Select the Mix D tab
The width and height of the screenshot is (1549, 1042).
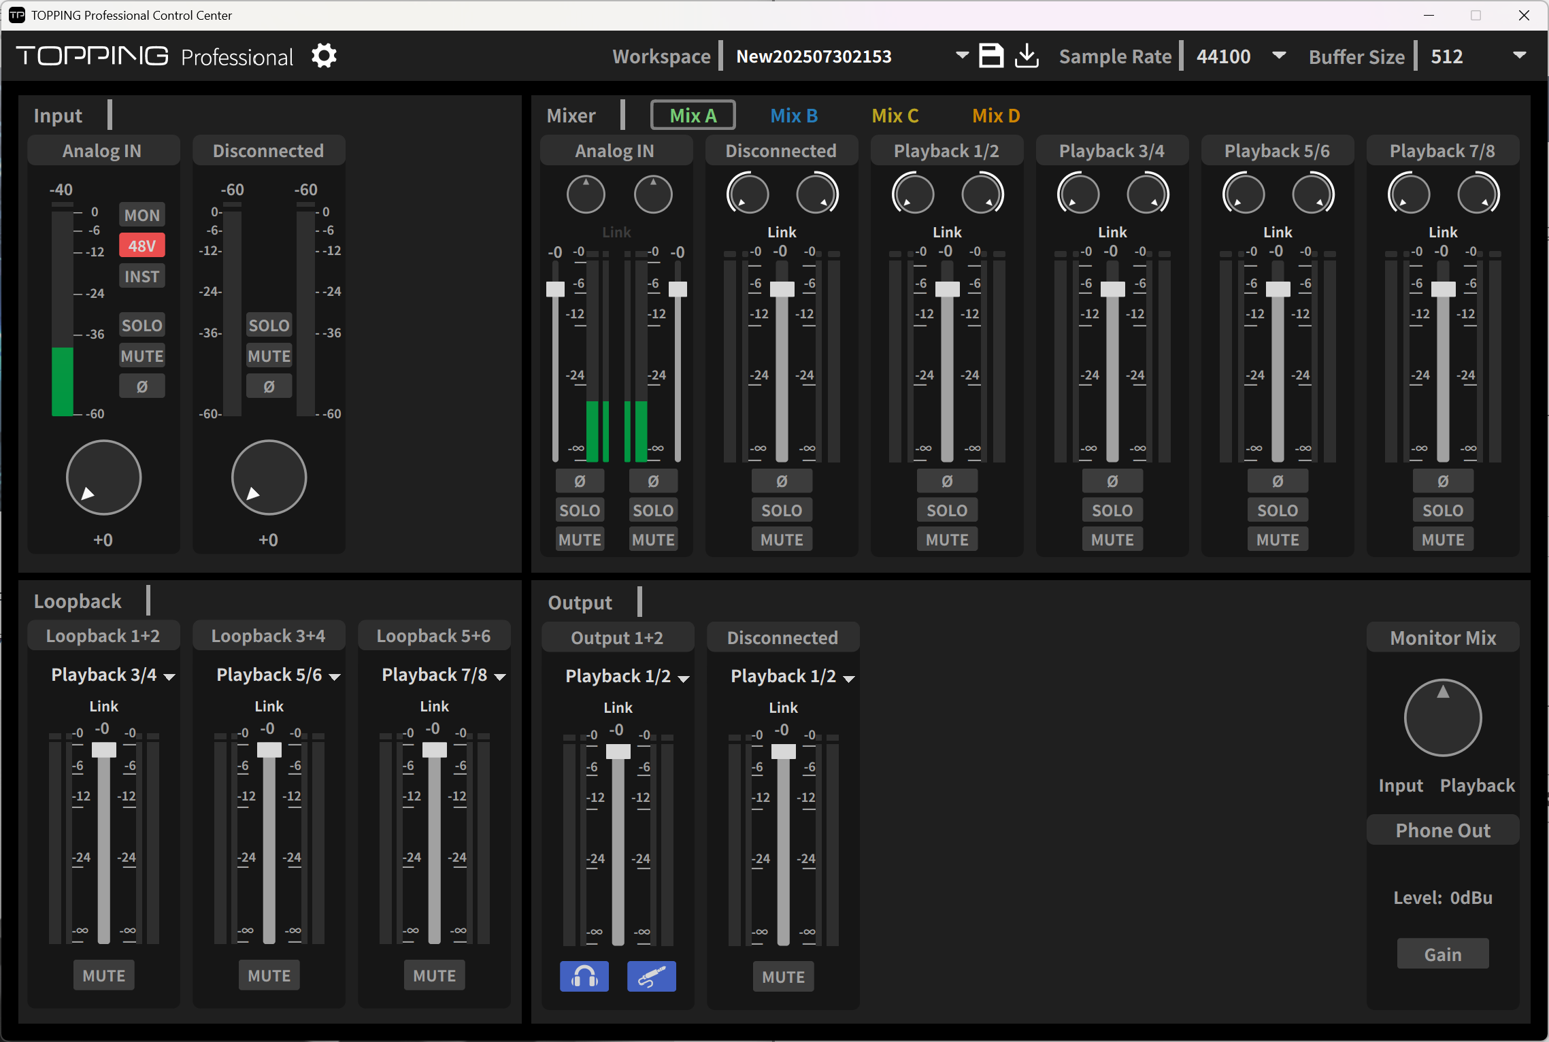coord(995,116)
